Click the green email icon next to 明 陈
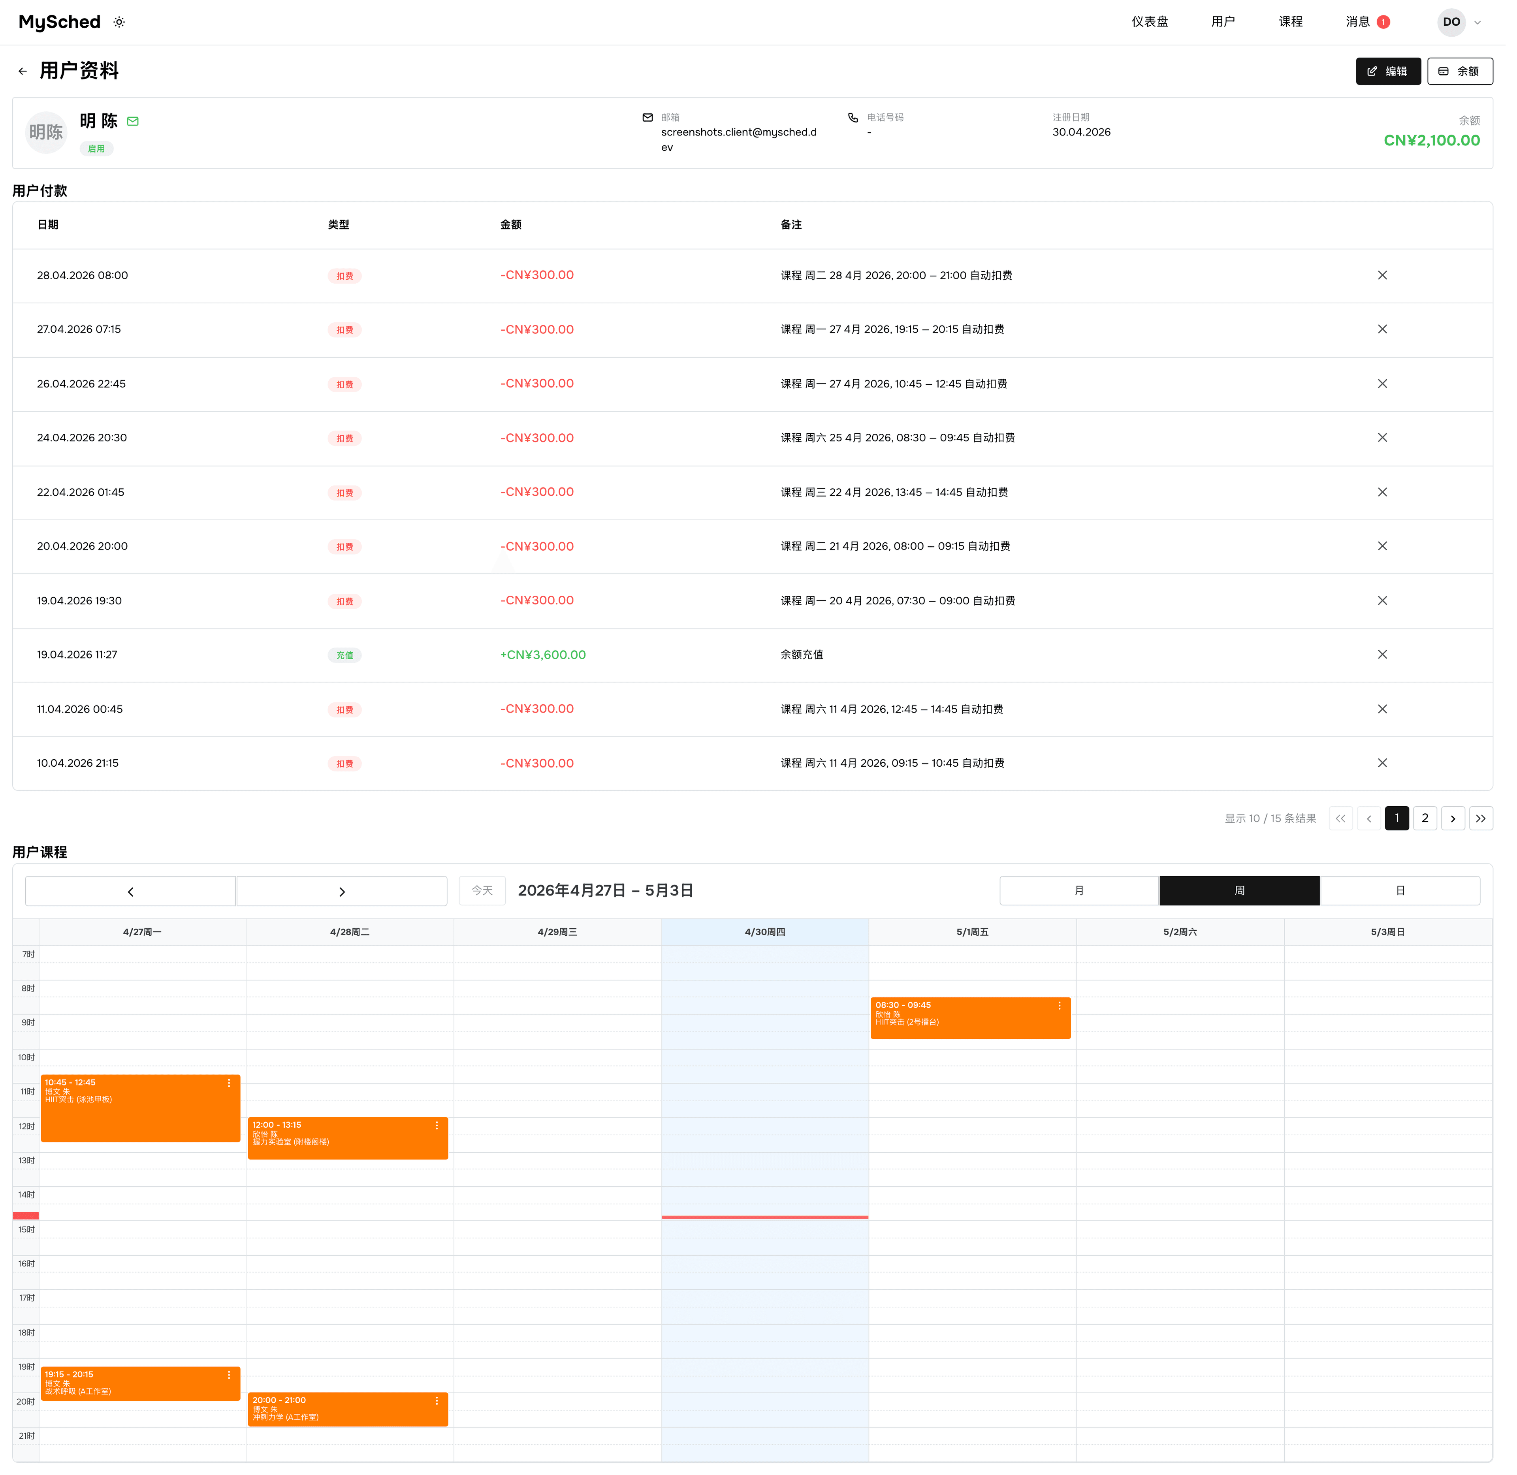 pyautogui.click(x=133, y=122)
